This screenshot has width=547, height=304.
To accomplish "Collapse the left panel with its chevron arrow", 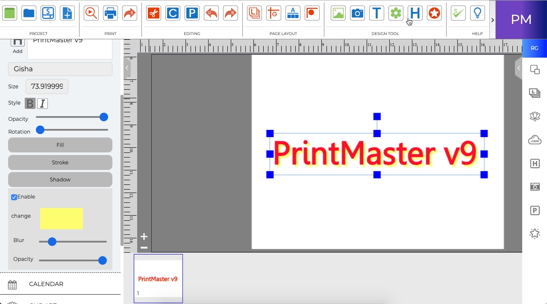I will [126, 67].
